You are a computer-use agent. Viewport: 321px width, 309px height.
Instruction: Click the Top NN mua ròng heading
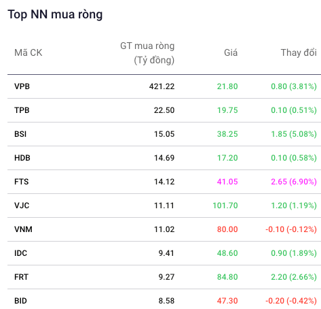click(x=55, y=14)
